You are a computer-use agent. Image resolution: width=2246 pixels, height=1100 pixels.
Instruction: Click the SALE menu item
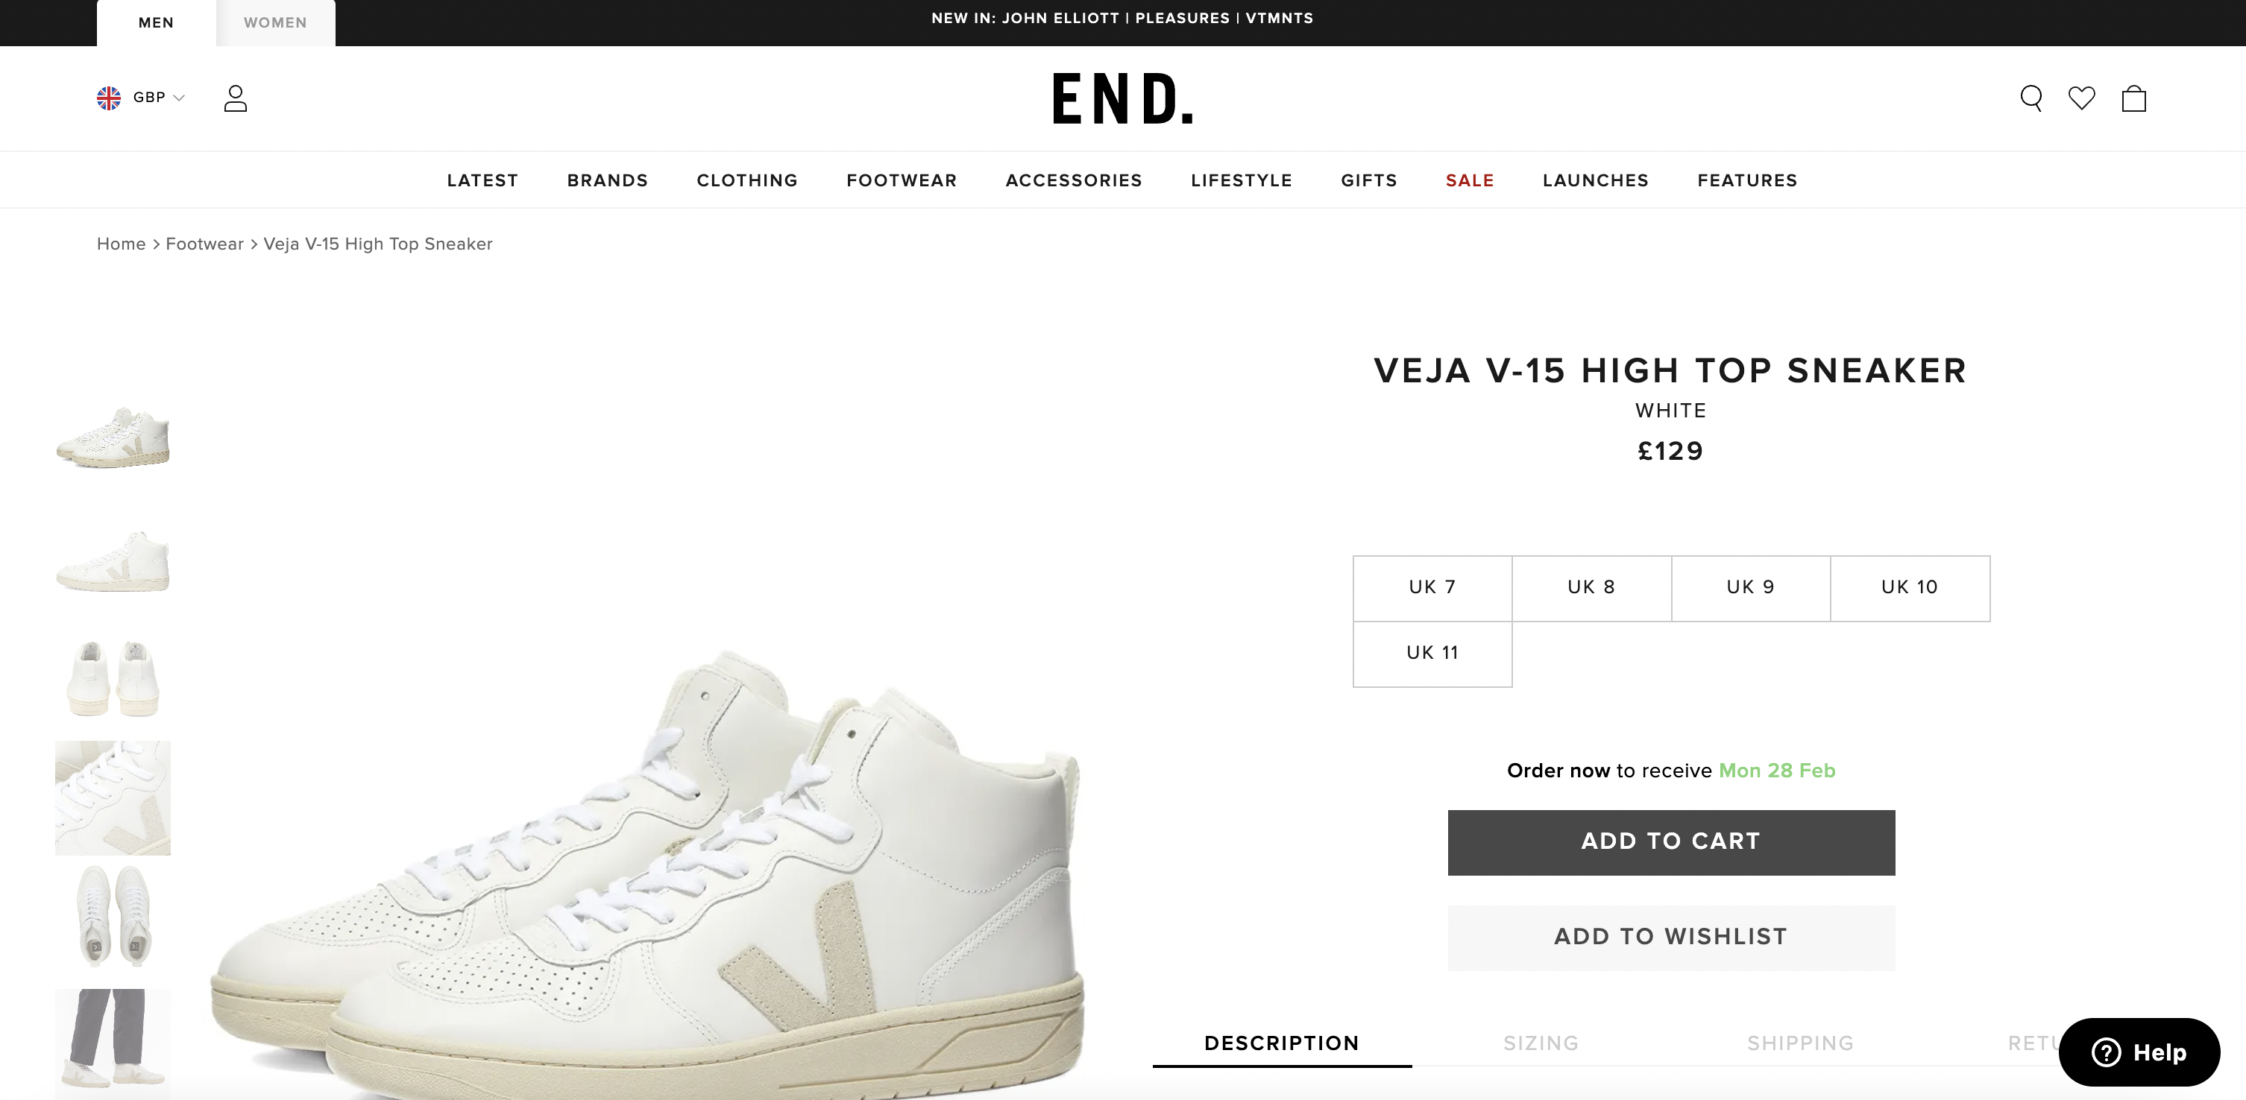click(x=1470, y=179)
